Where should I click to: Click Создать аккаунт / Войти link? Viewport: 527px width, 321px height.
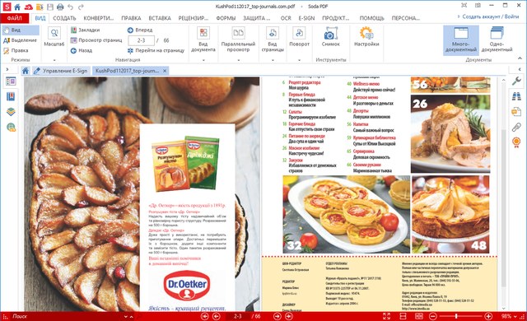click(491, 16)
